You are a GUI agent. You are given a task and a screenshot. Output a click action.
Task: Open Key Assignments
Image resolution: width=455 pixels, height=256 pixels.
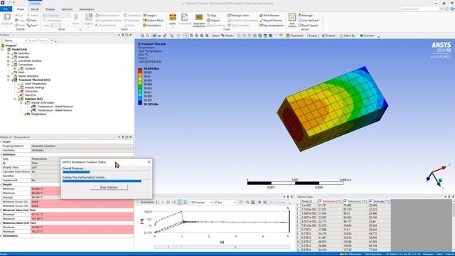click(x=272, y=26)
